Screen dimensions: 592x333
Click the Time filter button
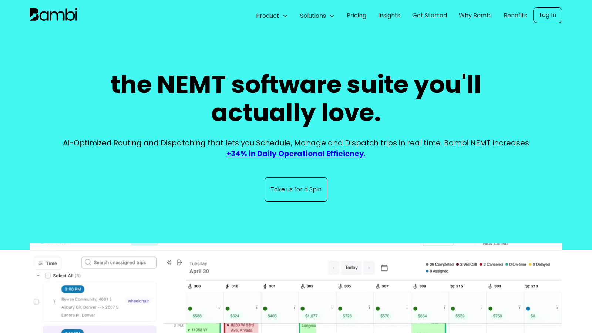(x=48, y=263)
